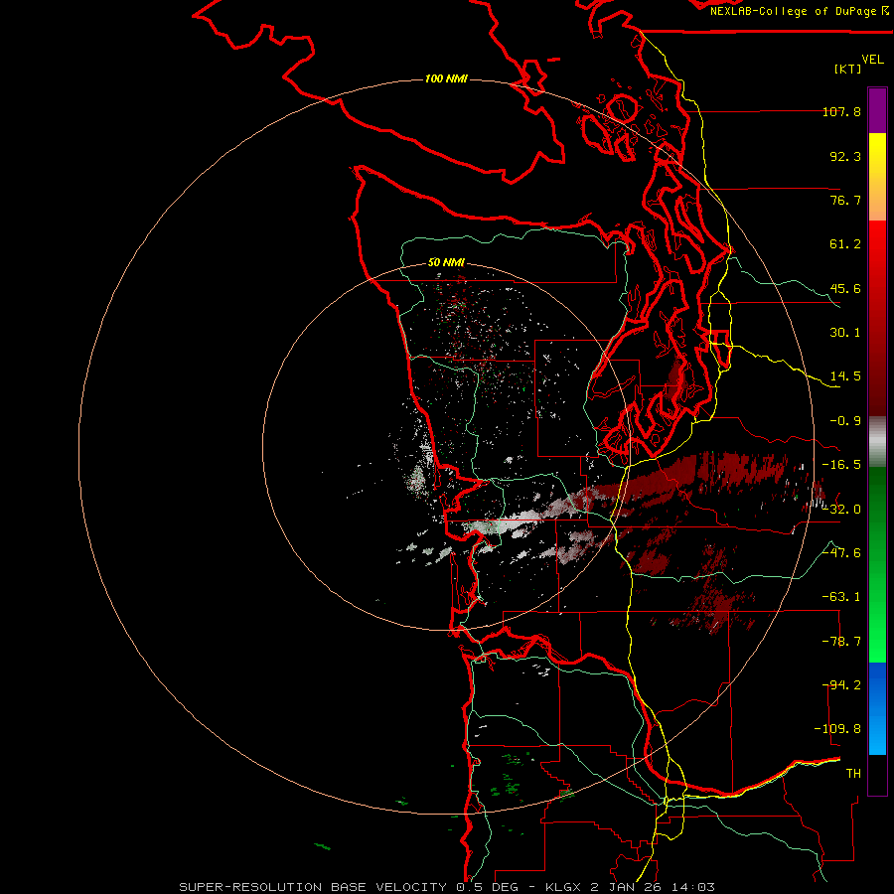Click the blue segment of the color bar

pos(877,708)
